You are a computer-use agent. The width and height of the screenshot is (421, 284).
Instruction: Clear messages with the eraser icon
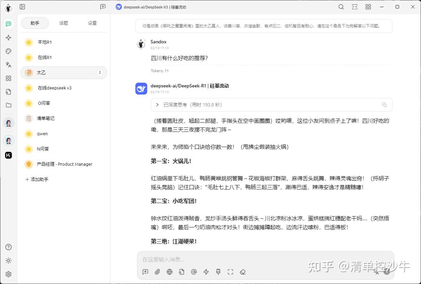click(243, 272)
